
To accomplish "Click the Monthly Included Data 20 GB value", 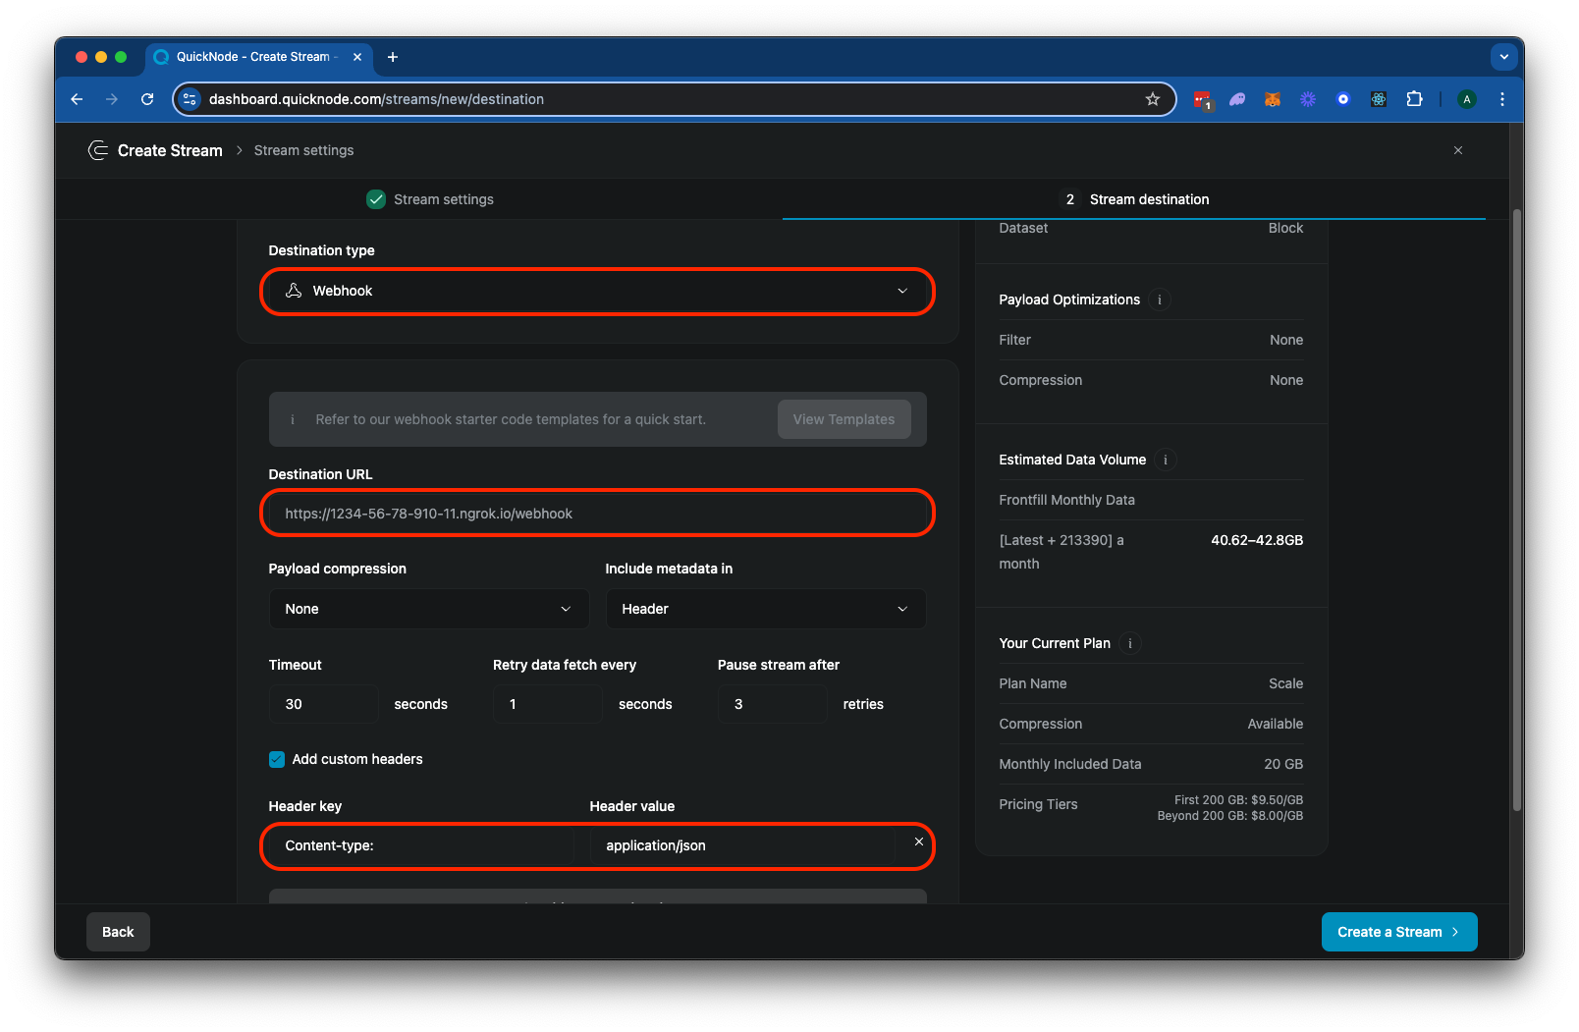I will pyautogui.click(x=1283, y=764).
